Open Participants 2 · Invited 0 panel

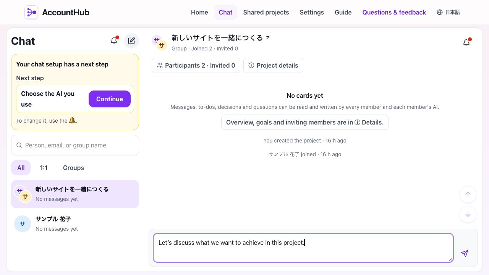coord(196,65)
